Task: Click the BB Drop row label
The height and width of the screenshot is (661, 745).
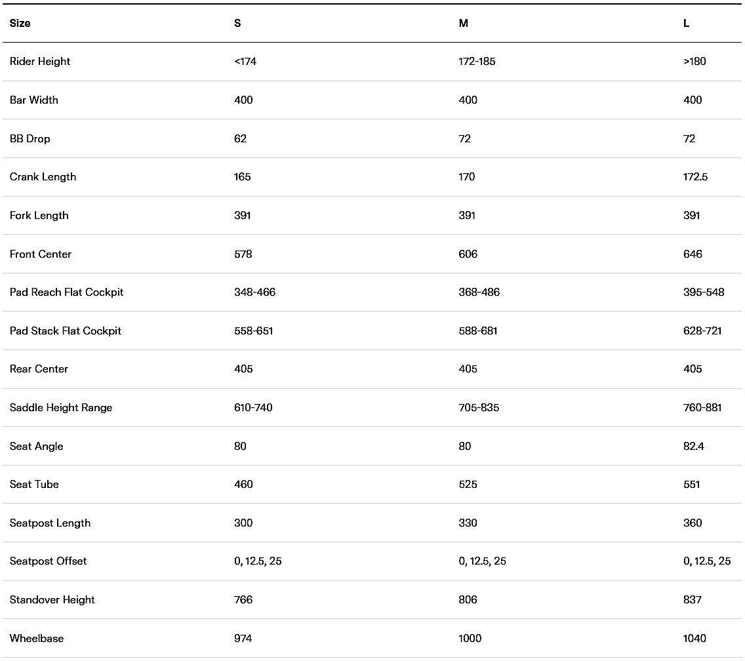Action: [30, 139]
